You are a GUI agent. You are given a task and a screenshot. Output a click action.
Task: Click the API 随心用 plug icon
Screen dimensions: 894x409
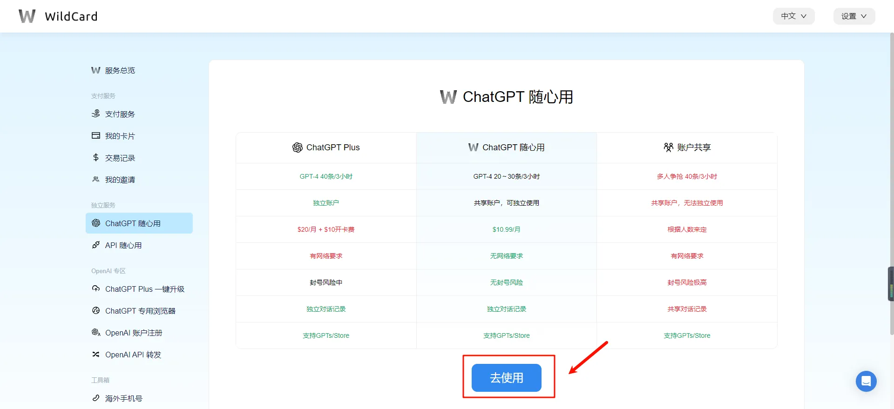pos(96,245)
